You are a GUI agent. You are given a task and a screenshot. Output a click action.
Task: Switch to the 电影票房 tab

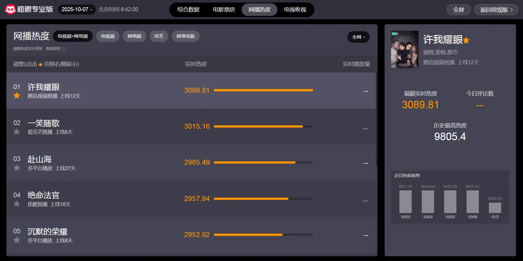(x=224, y=10)
